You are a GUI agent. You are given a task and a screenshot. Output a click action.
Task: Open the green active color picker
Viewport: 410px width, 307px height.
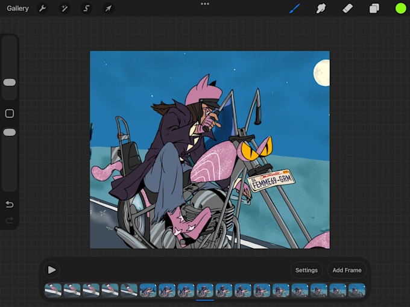(x=400, y=8)
